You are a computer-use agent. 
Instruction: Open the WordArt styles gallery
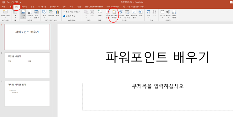[x=121, y=14]
